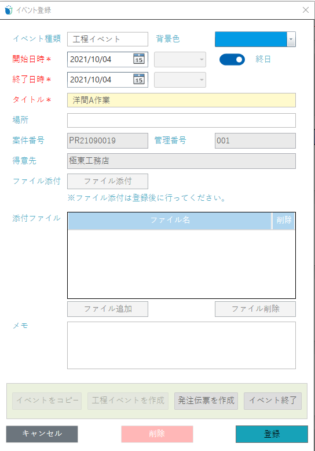Viewport: 315px width, 451px height.
Task: Click the イベント終了 button
Action: 273,401
